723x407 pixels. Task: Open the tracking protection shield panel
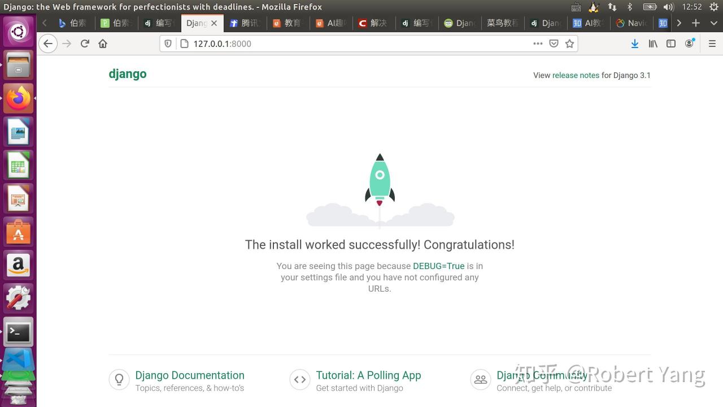click(x=168, y=44)
